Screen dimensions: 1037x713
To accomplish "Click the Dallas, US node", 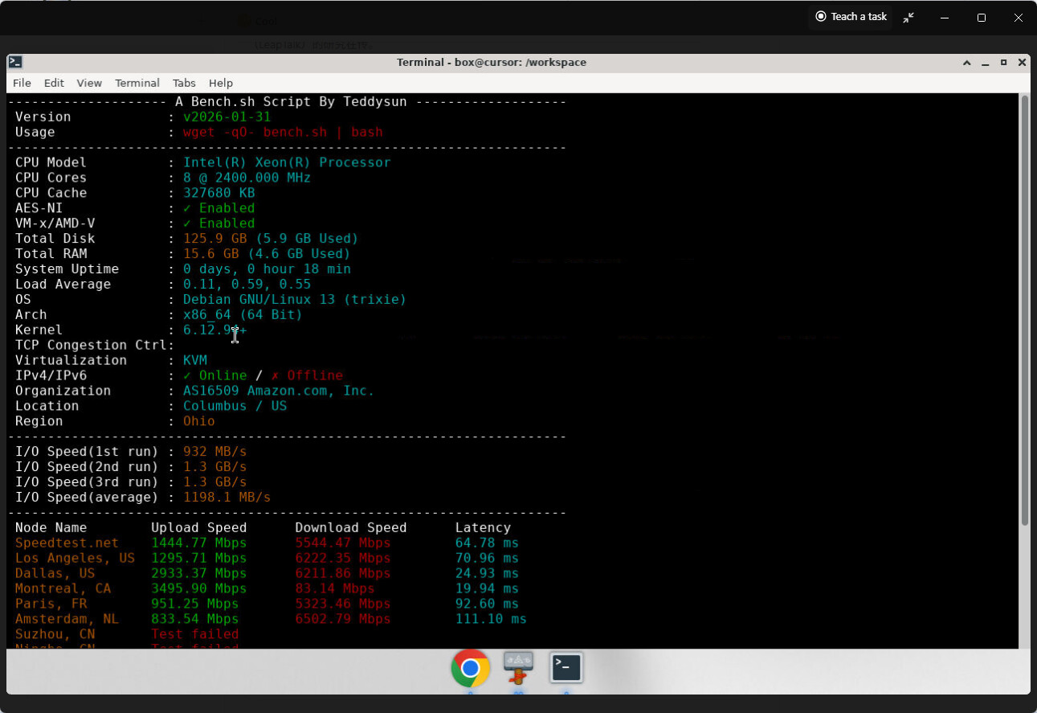I will click(55, 574).
